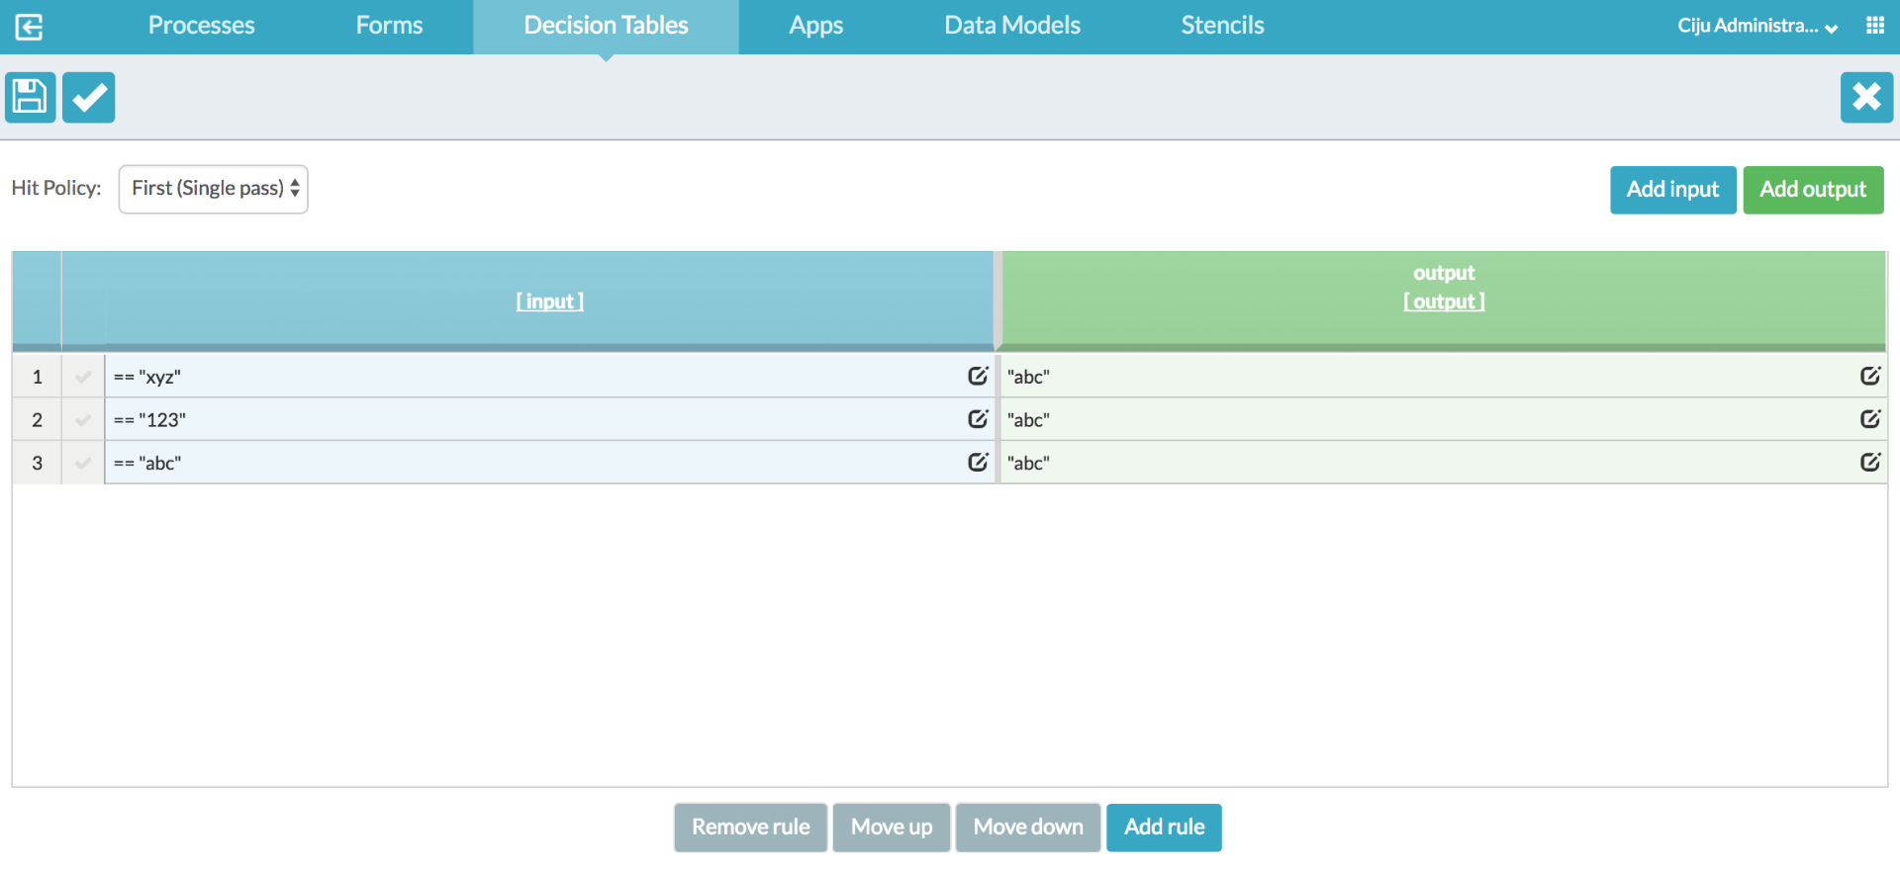
Task: Edit input expression for rule == "abc"
Action: click(978, 462)
